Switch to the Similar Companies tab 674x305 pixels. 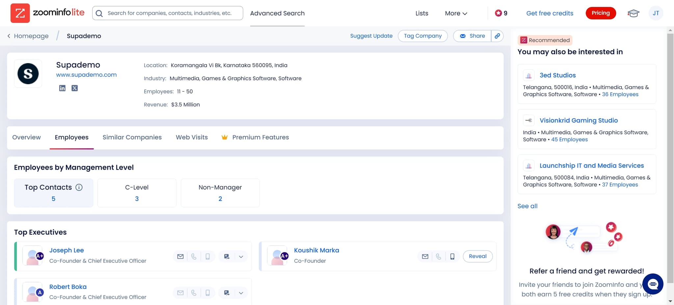click(132, 137)
